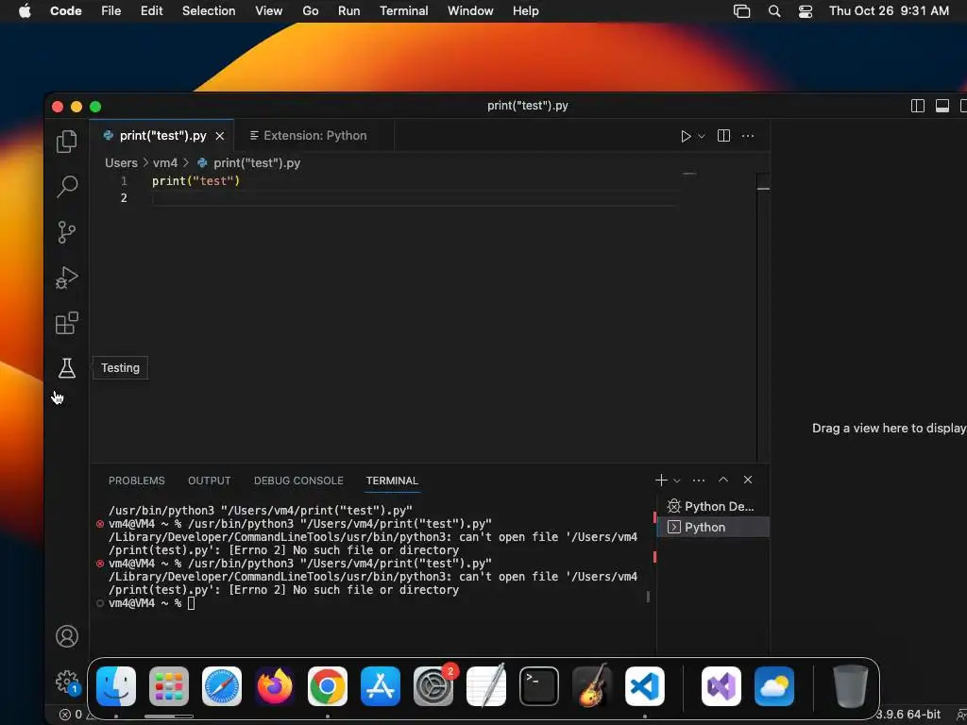Open Stage Manager icon in menu bar
This screenshot has width=967, height=725.
[742, 11]
